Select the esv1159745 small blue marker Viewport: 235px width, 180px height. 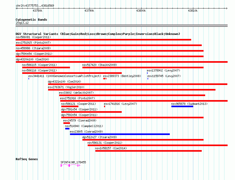[x=148, y=79]
